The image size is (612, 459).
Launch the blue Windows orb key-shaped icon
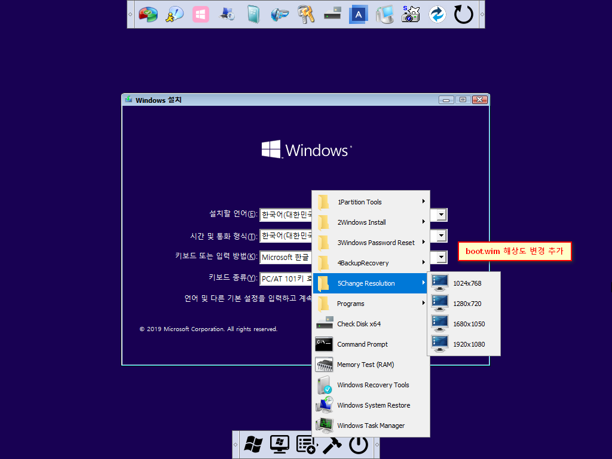click(x=280, y=15)
